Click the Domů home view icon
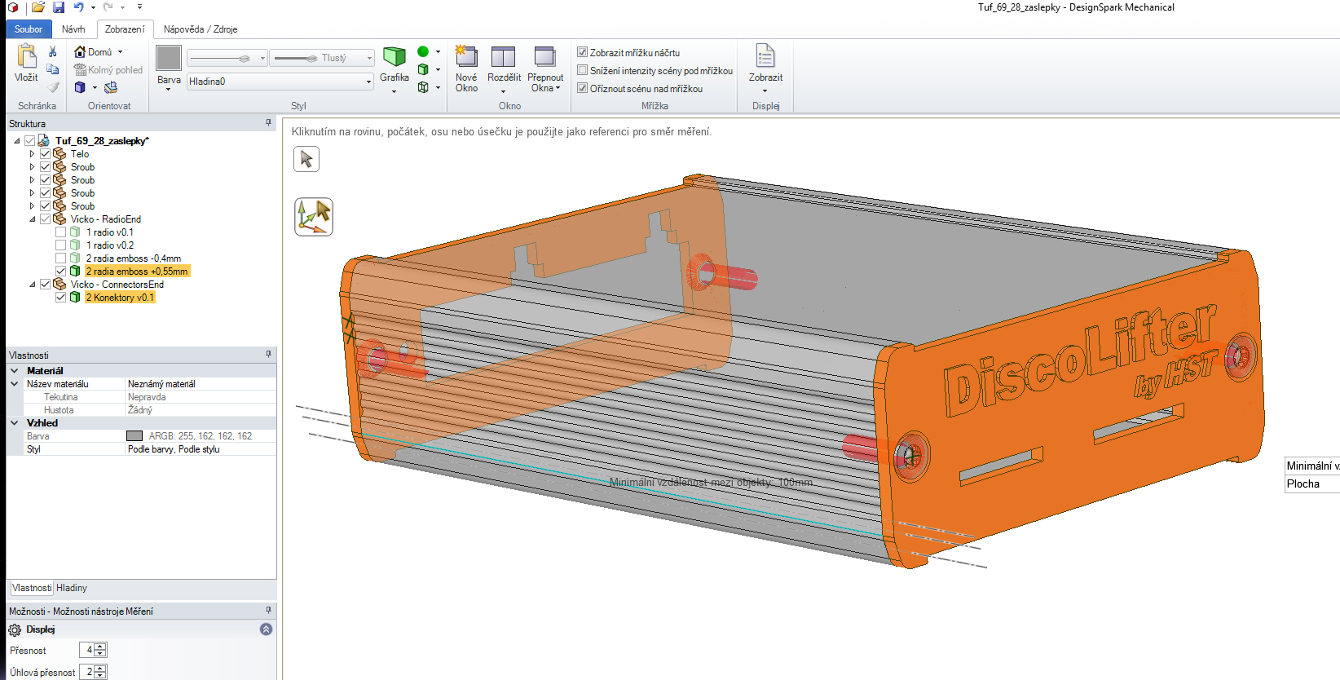The width and height of the screenshot is (1340, 680). pyautogui.click(x=81, y=51)
